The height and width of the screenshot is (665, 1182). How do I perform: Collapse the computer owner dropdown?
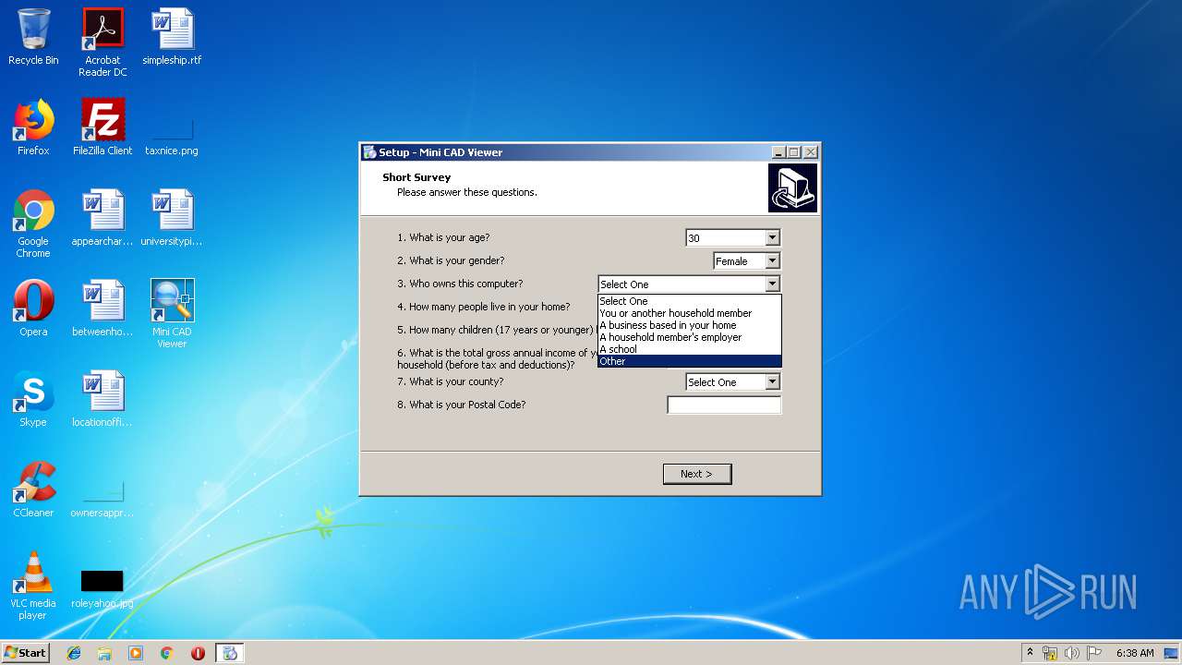773,284
